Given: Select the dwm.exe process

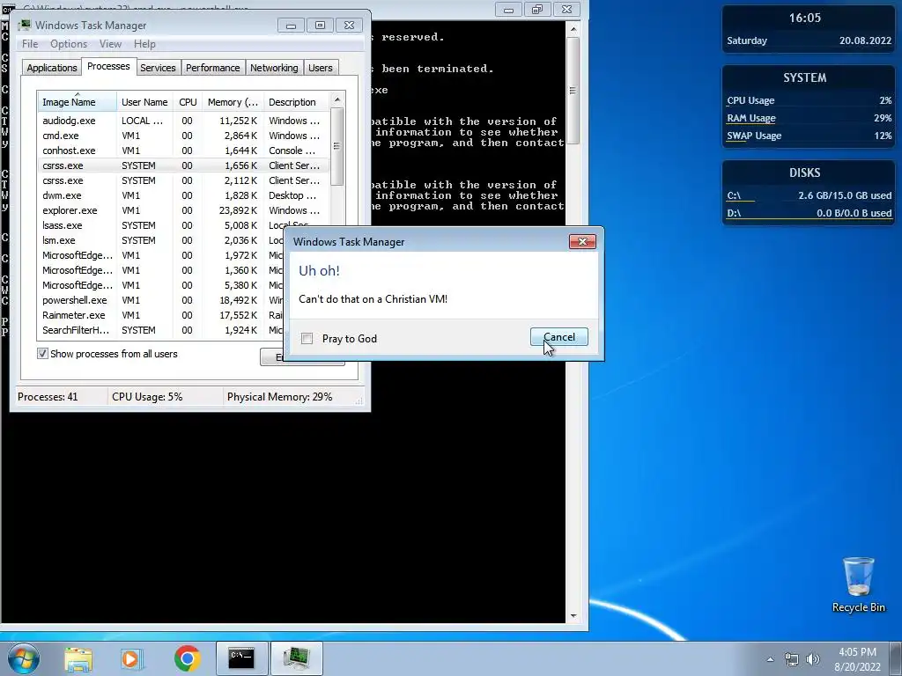Looking at the screenshot, I should pyautogui.click(x=183, y=195).
